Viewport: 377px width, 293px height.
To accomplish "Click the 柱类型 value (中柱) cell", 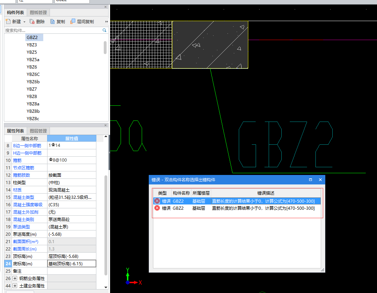I will [72, 183].
